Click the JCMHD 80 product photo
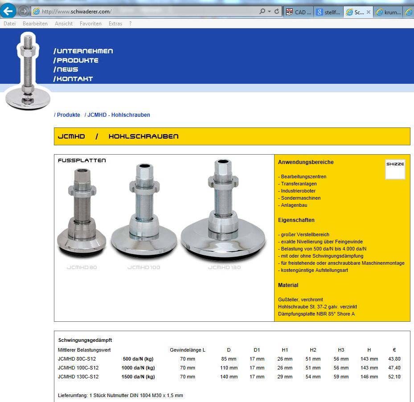This screenshot has height=402, width=414. coord(82,213)
